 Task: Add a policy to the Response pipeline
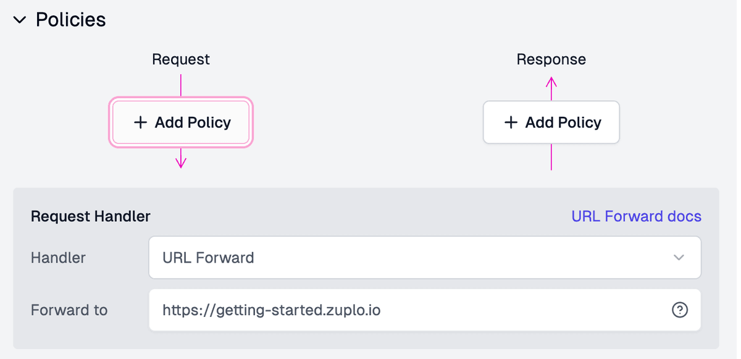tap(551, 122)
